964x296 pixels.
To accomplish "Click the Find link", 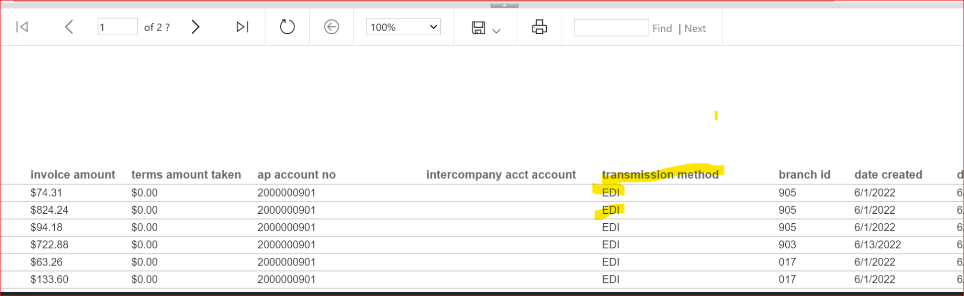I will pos(662,29).
